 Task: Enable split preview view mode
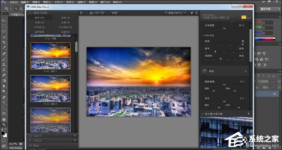[x=97, y=13]
